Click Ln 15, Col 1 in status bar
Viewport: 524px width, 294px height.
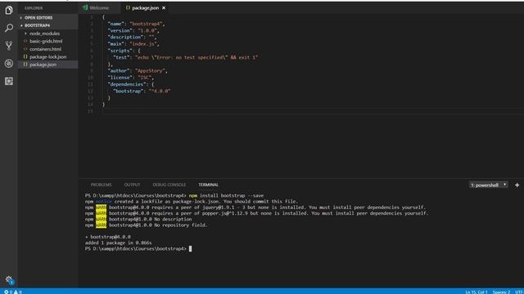pyautogui.click(x=477, y=292)
